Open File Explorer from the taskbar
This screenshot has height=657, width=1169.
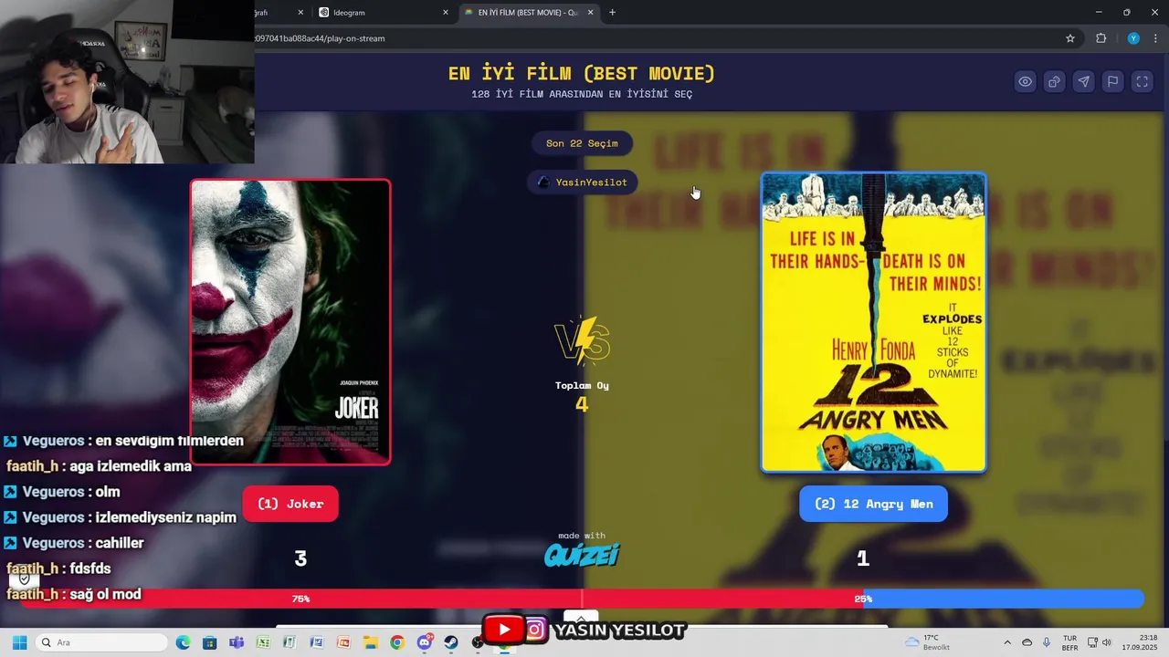[370, 642]
